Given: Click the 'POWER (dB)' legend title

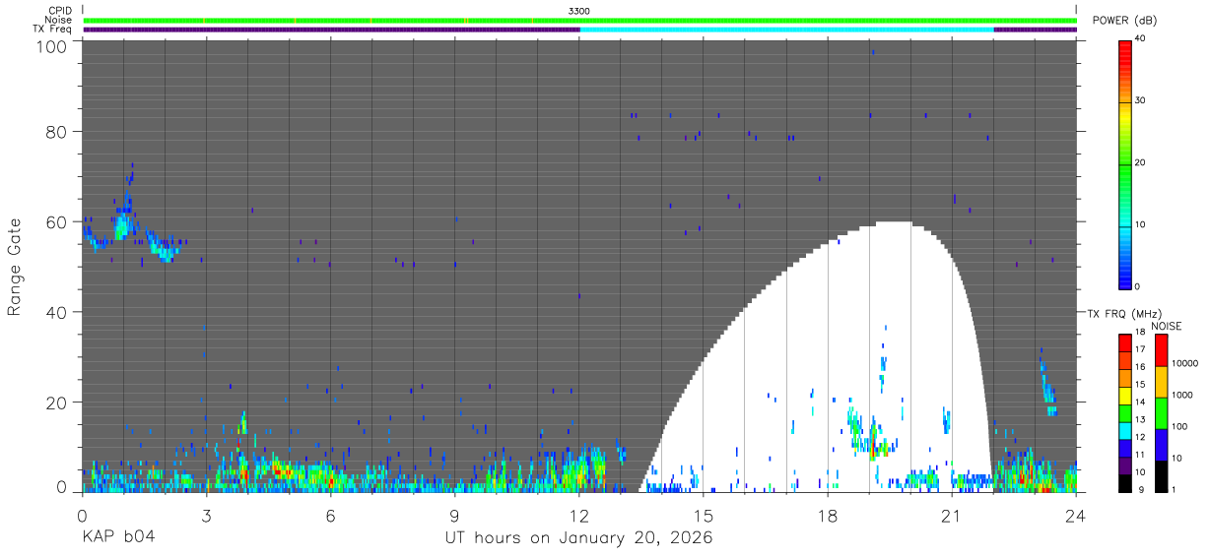Looking at the screenshot, I should click(x=1124, y=21).
